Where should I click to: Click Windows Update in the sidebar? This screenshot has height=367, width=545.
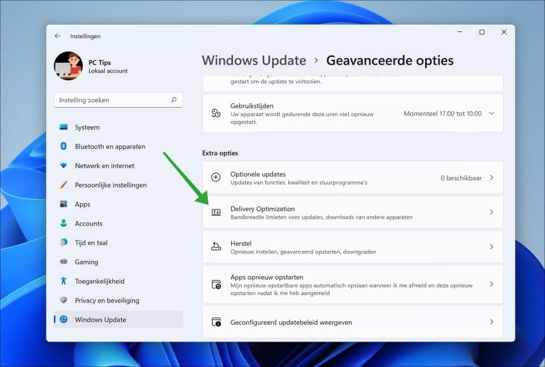click(x=118, y=320)
